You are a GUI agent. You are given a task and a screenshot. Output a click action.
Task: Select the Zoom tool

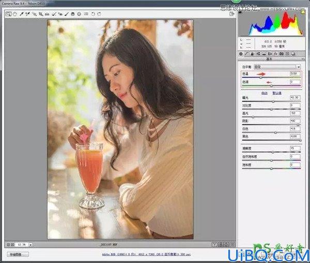(8, 14)
